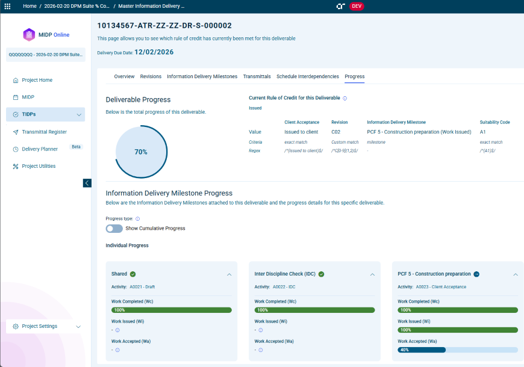The image size is (524, 367).
Task: Click info icon under Shared Work Issued
Action: (x=117, y=330)
